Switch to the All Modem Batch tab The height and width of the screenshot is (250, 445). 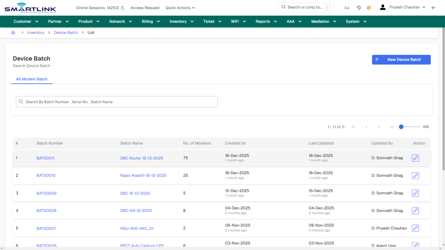(x=32, y=79)
